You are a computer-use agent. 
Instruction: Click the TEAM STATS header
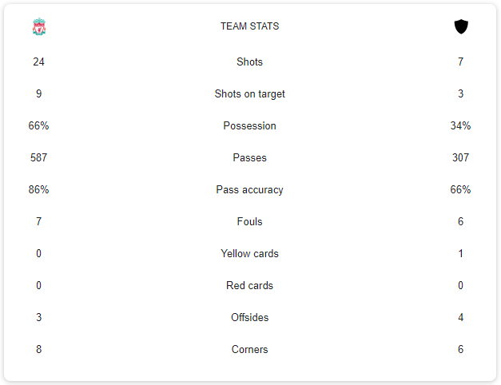pos(250,26)
